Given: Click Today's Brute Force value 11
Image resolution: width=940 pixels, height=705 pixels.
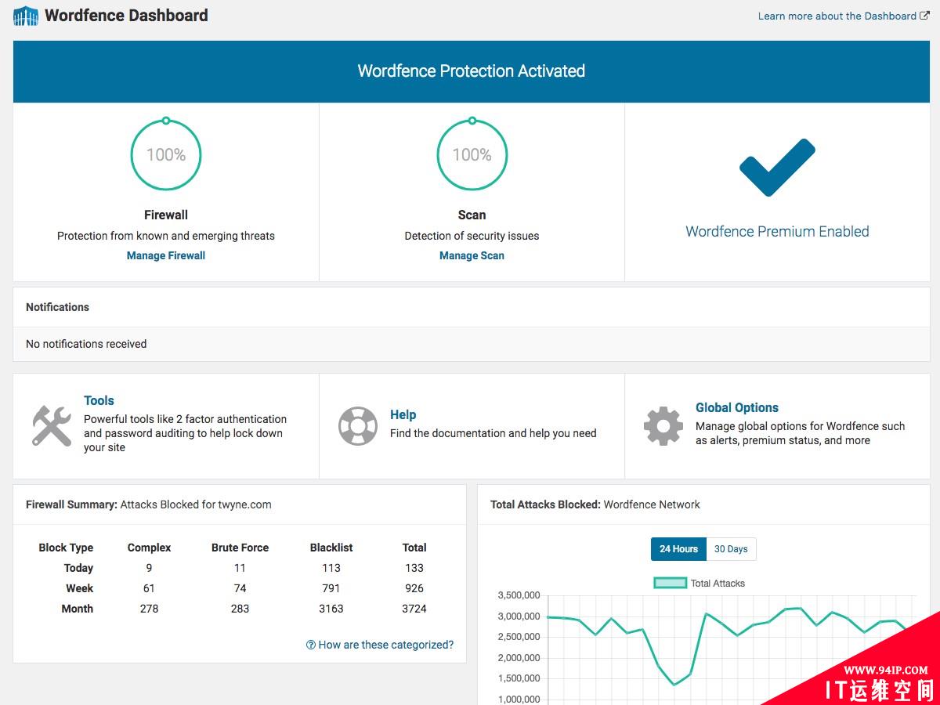Looking at the screenshot, I should pyautogui.click(x=240, y=568).
